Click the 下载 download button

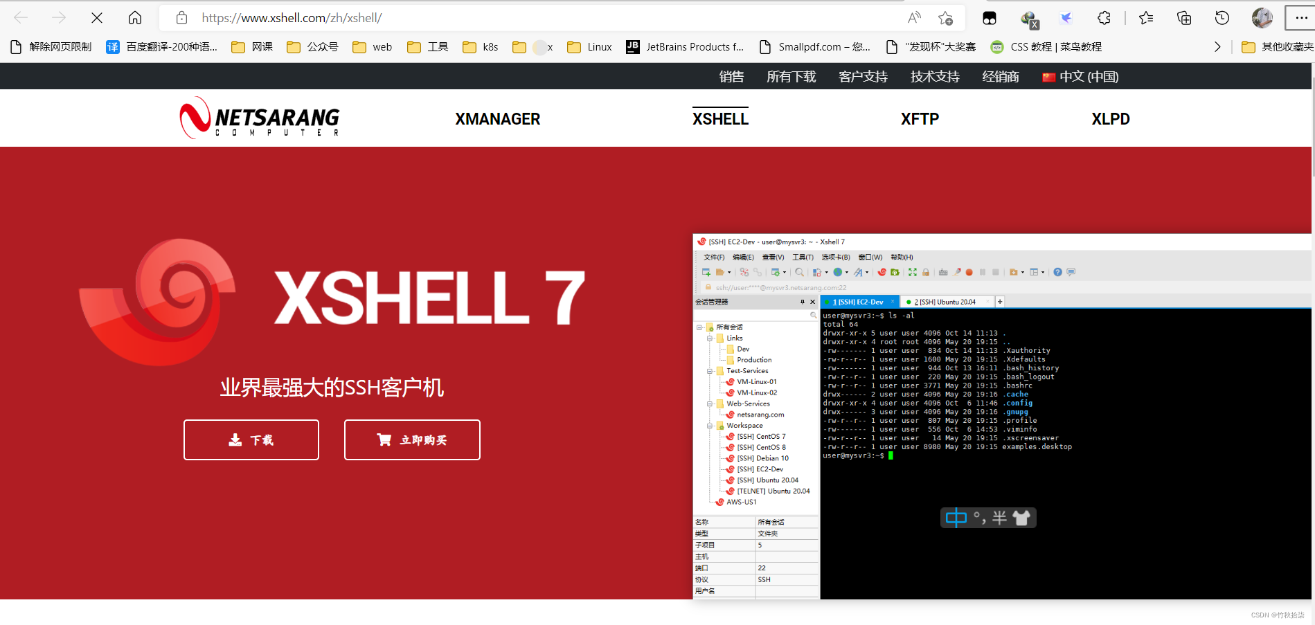click(251, 440)
